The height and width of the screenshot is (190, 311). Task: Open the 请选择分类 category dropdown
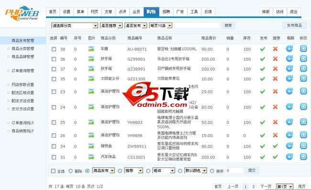click(75, 25)
